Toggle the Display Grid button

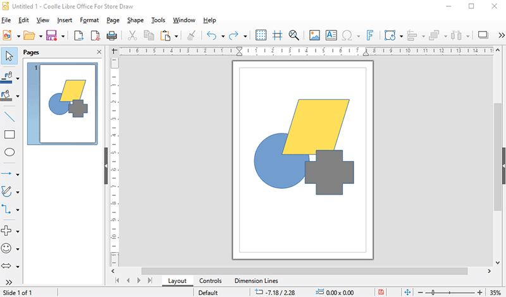(x=261, y=35)
